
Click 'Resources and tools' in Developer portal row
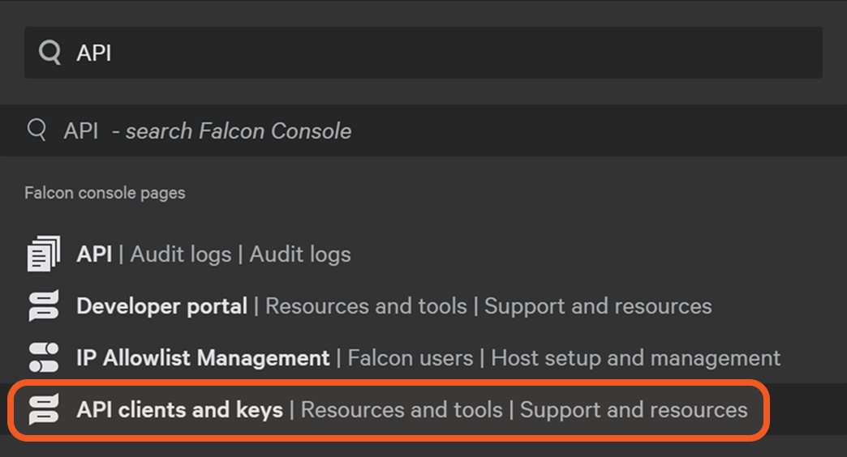(x=366, y=306)
